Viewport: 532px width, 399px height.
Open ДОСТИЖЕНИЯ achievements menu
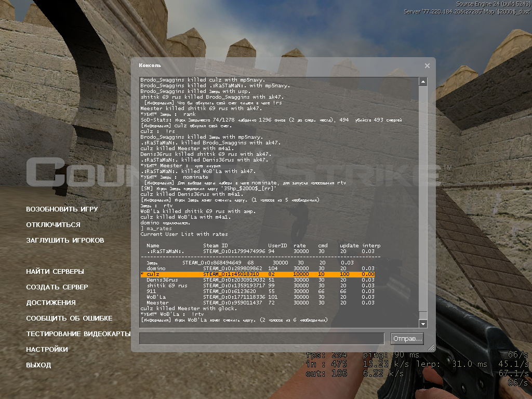pos(51,303)
